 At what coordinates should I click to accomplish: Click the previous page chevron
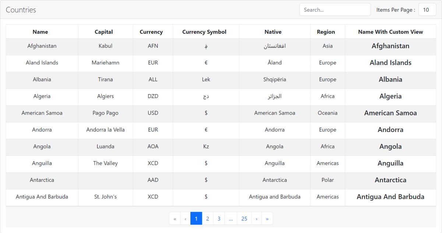pyautogui.click(x=185, y=218)
